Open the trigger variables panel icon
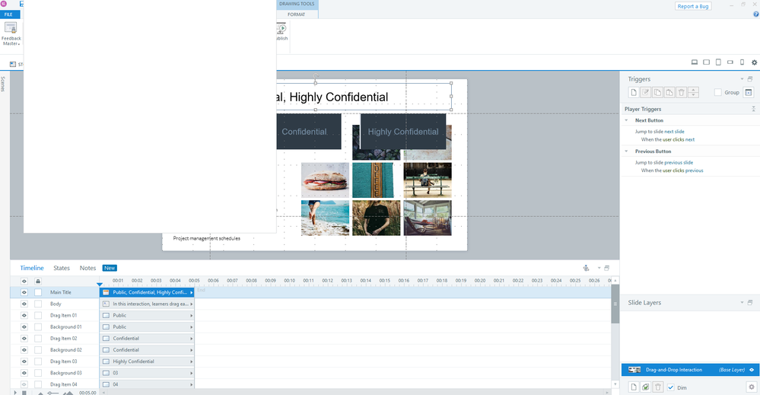 coord(749,93)
